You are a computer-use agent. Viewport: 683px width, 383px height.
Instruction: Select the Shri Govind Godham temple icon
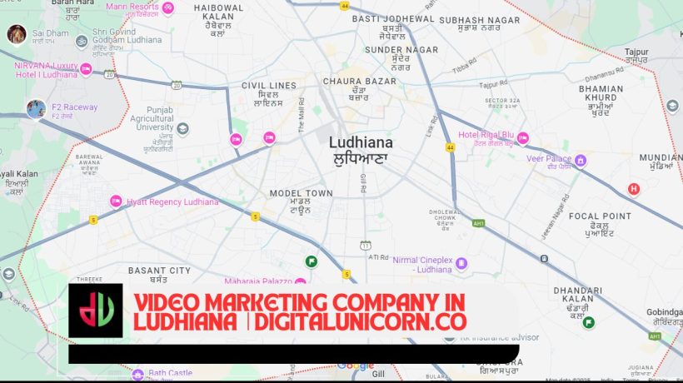pyautogui.click(x=82, y=42)
